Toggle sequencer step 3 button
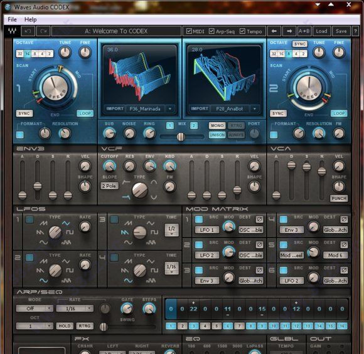The width and height of the screenshot is (364, 354). click(193, 326)
